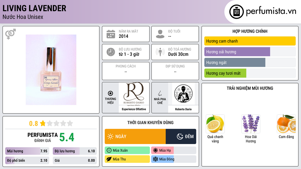Click the moon icon in the Đêm bar
Screen dimensions: 301x169
tap(180, 136)
